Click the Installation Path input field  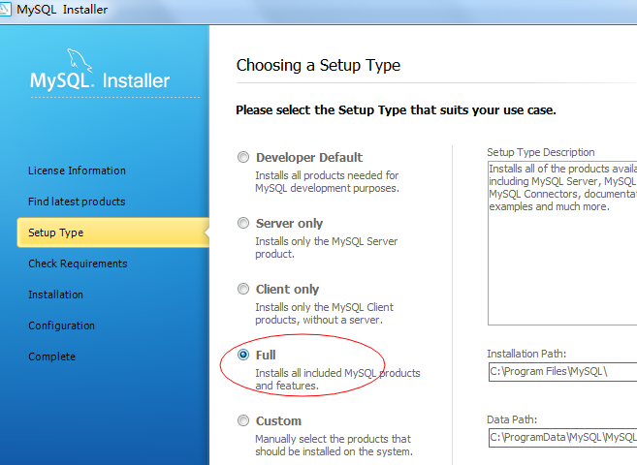(562, 372)
